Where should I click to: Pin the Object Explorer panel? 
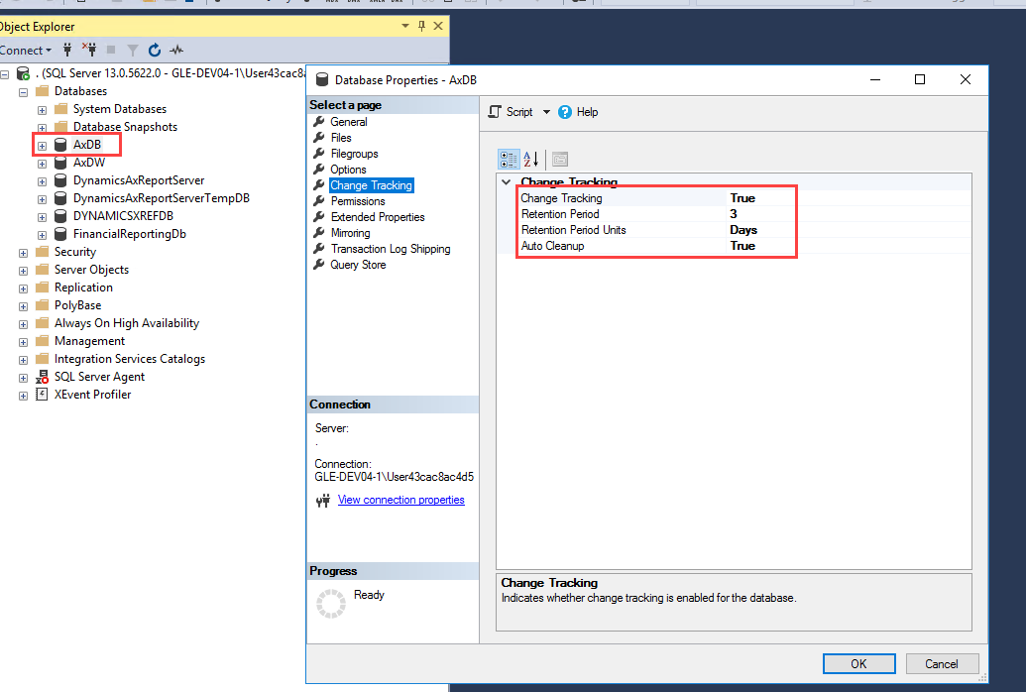[x=421, y=26]
